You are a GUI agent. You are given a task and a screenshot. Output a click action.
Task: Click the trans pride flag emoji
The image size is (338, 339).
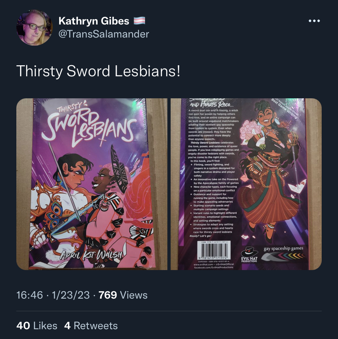point(139,21)
